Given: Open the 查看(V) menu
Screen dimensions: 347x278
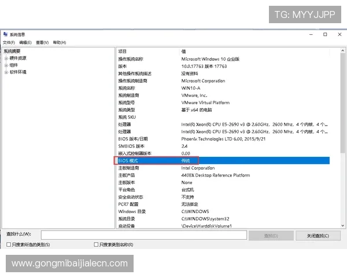Looking at the screenshot, I should 42,42.
